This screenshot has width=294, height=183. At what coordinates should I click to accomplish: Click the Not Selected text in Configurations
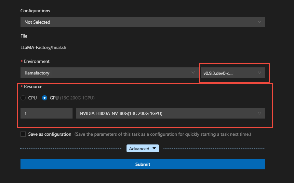[x=37, y=22]
